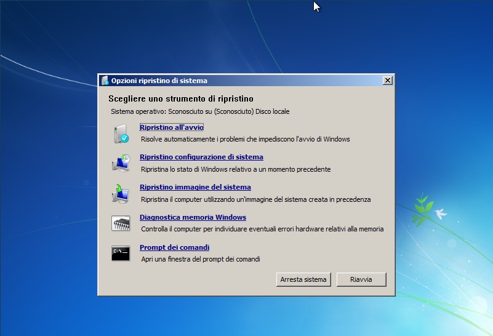Open the Ripristino all'avvio link
Viewport: 493px width, 336px height.
point(172,127)
